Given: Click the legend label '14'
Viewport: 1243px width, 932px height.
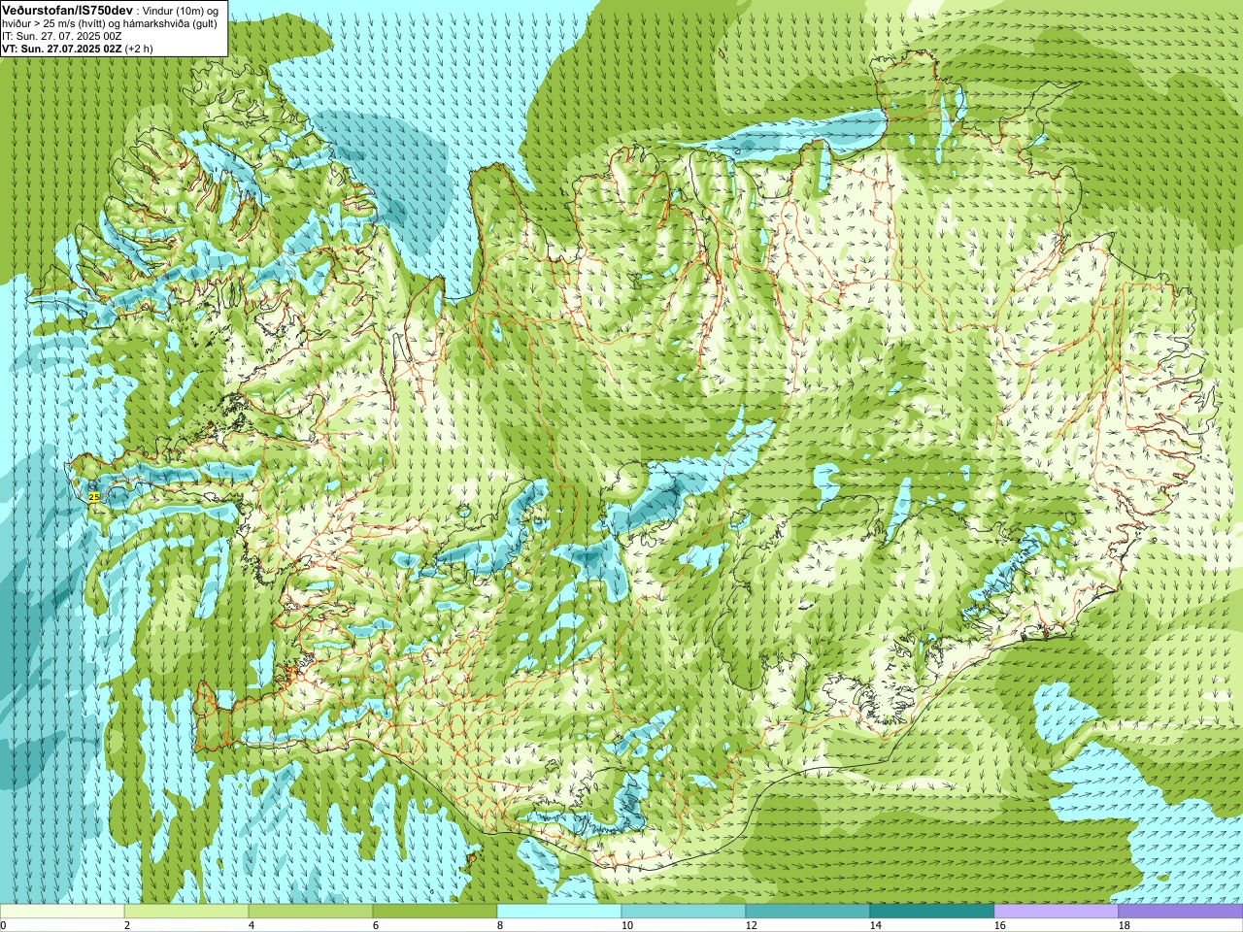Looking at the screenshot, I should [874, 925].
